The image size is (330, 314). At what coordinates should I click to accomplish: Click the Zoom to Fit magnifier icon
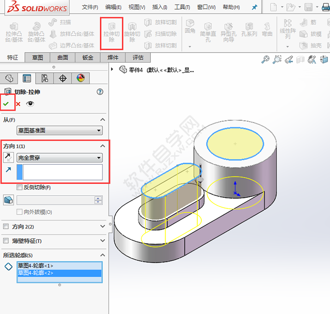265,59
